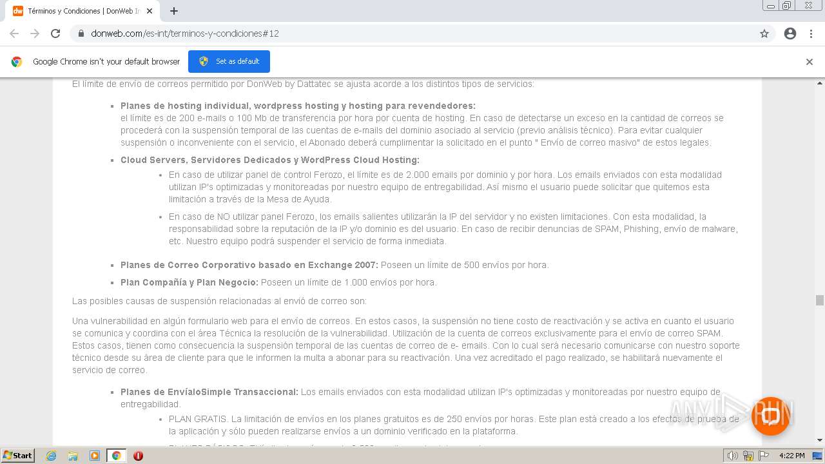825x464 pixels.
Task: Open a new tab with the plus button
Action: [x=174, y=11]
